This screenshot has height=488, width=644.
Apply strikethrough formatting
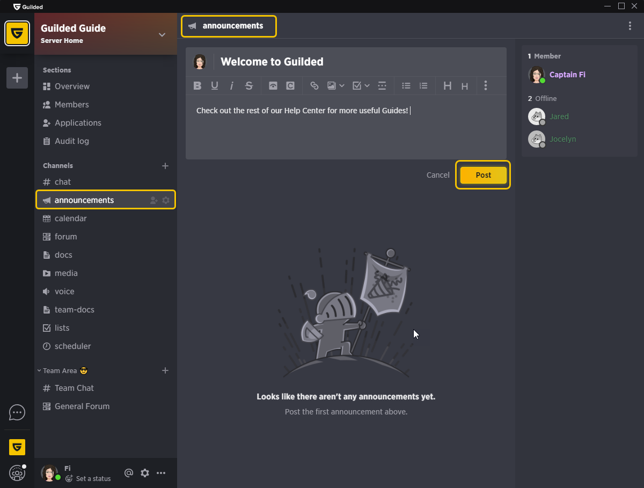249,86
